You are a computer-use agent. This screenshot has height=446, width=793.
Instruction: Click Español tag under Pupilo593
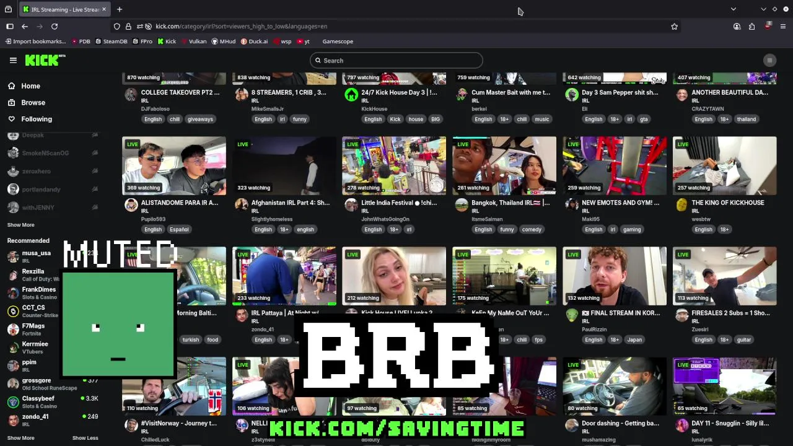point(179,229)
